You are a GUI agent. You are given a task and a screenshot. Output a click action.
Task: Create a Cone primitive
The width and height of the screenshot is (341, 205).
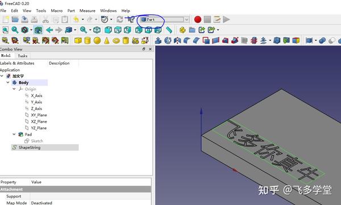coord(107,40)
